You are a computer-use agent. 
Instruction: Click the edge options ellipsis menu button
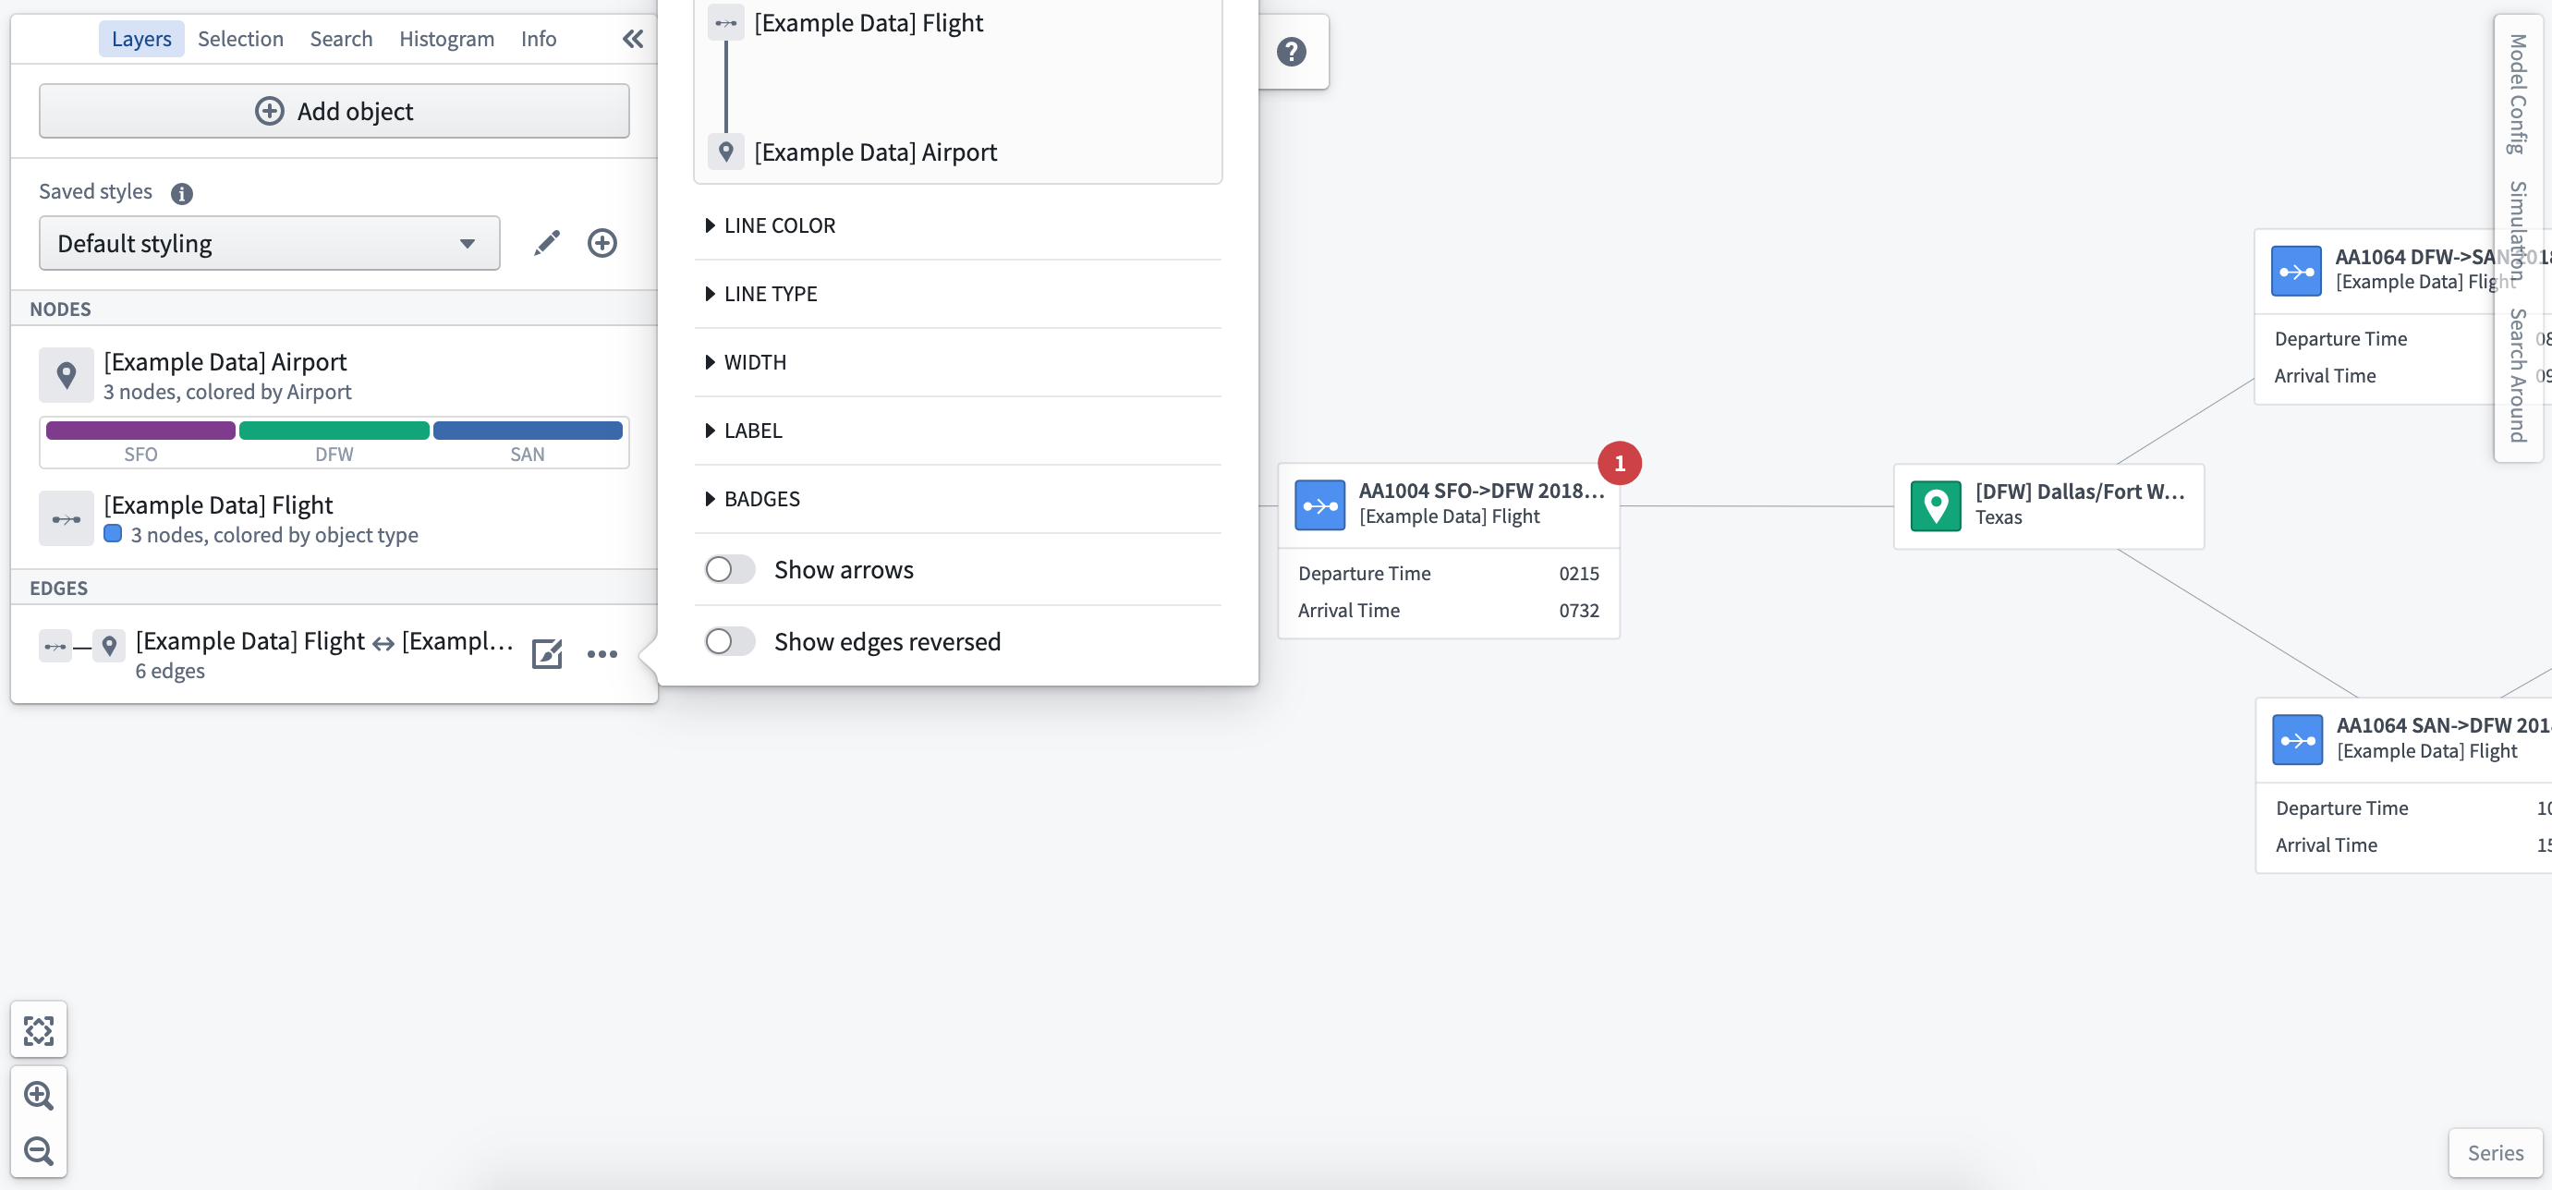click(602, 654)
